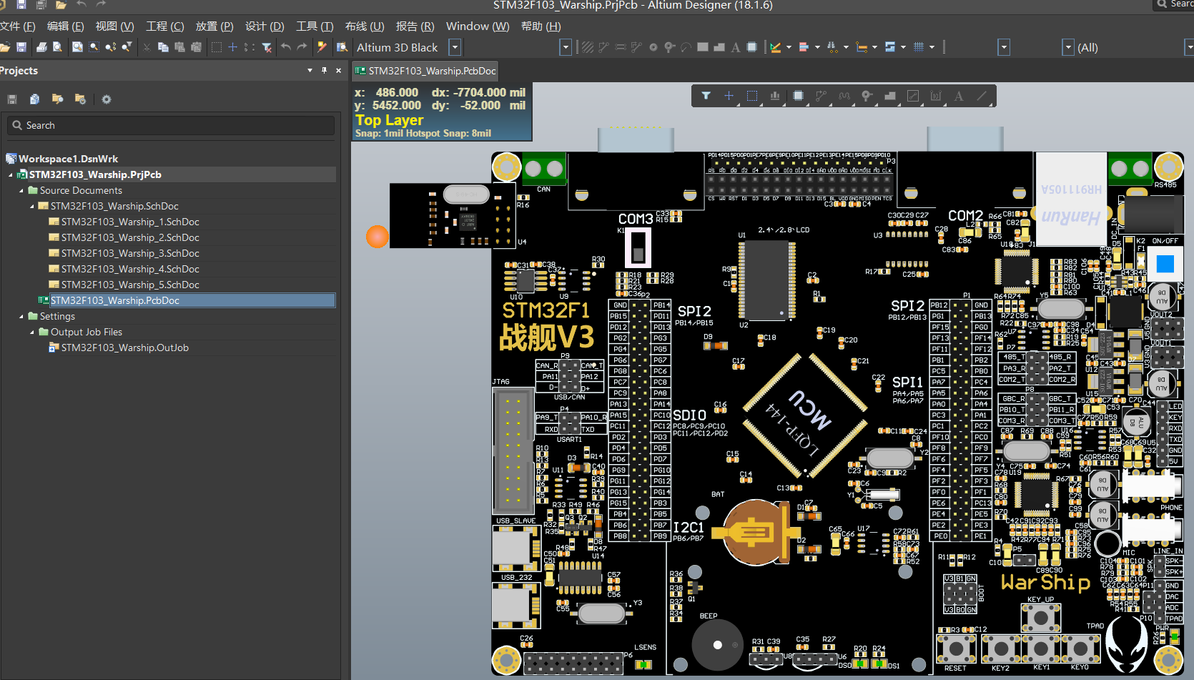Select STM32F103_Warship.OutJob file

pos(124,348)
